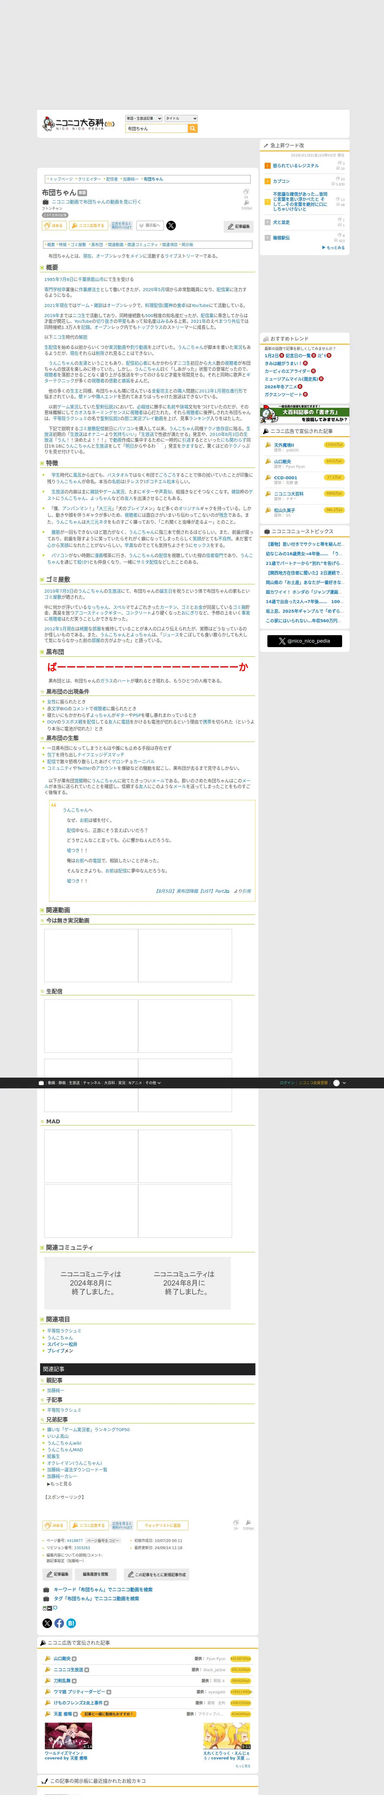This screenshot has width=384, height=1795.
Task: Collapse the 関連動画 section toggle
Action: 42,910
